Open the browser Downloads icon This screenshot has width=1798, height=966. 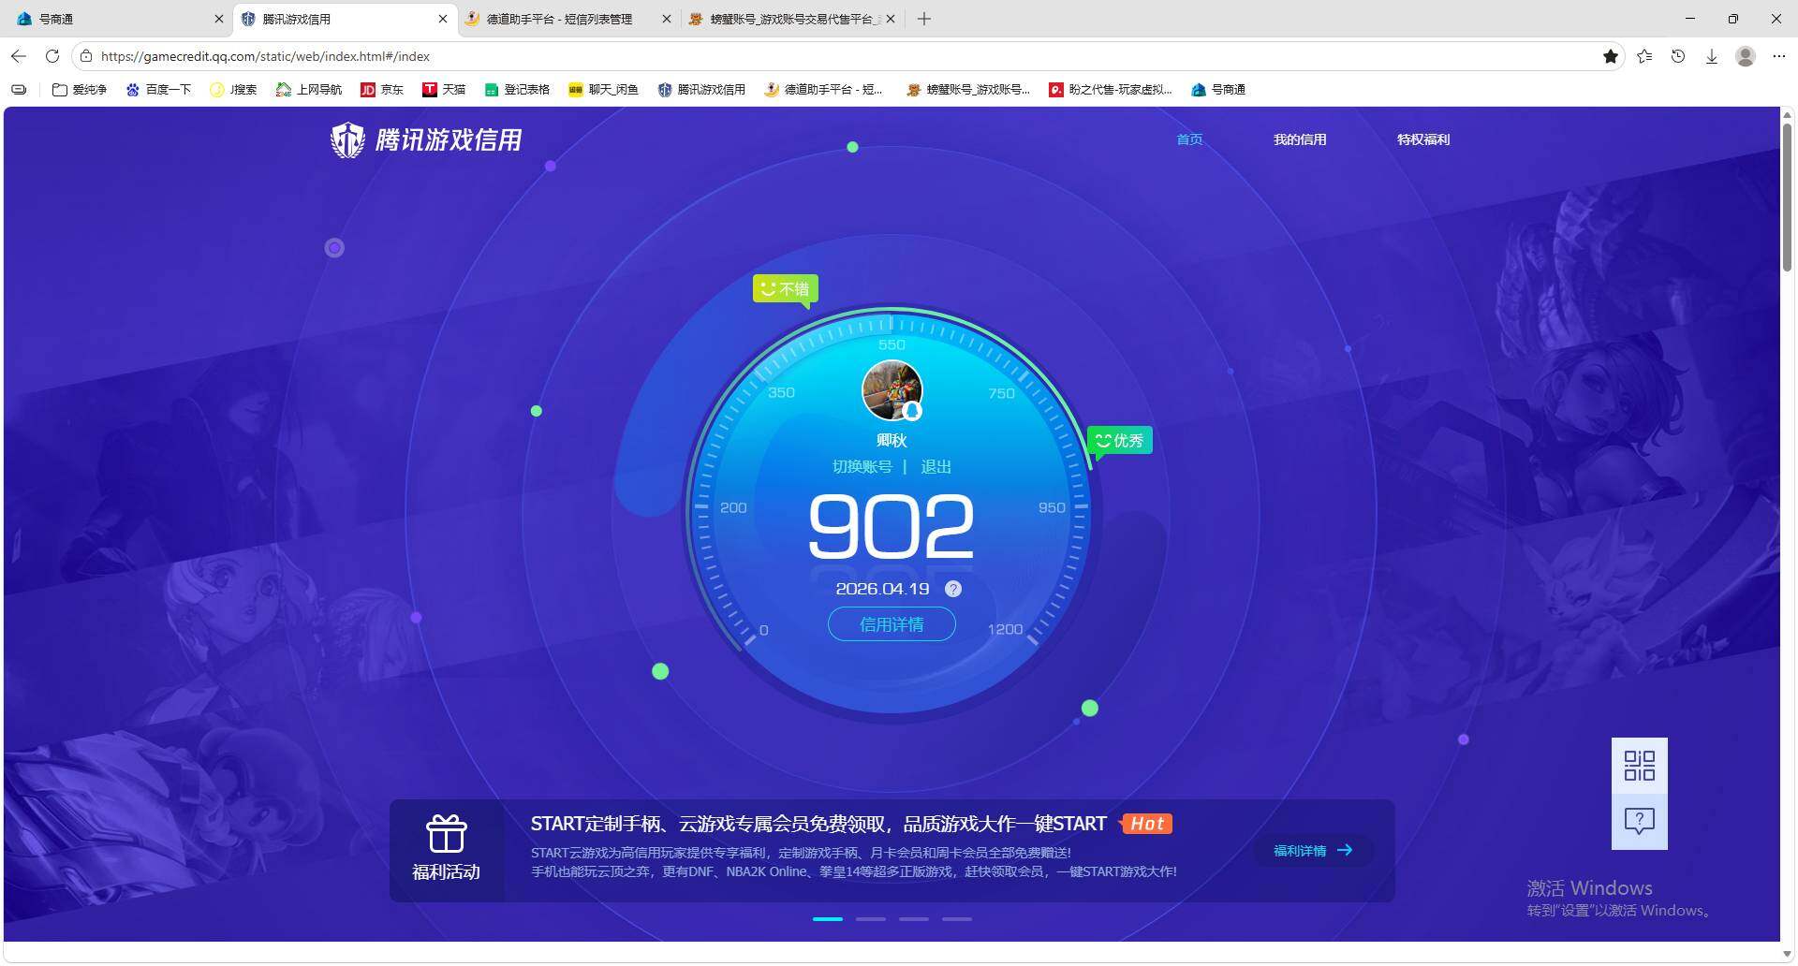coord(1712,56)
